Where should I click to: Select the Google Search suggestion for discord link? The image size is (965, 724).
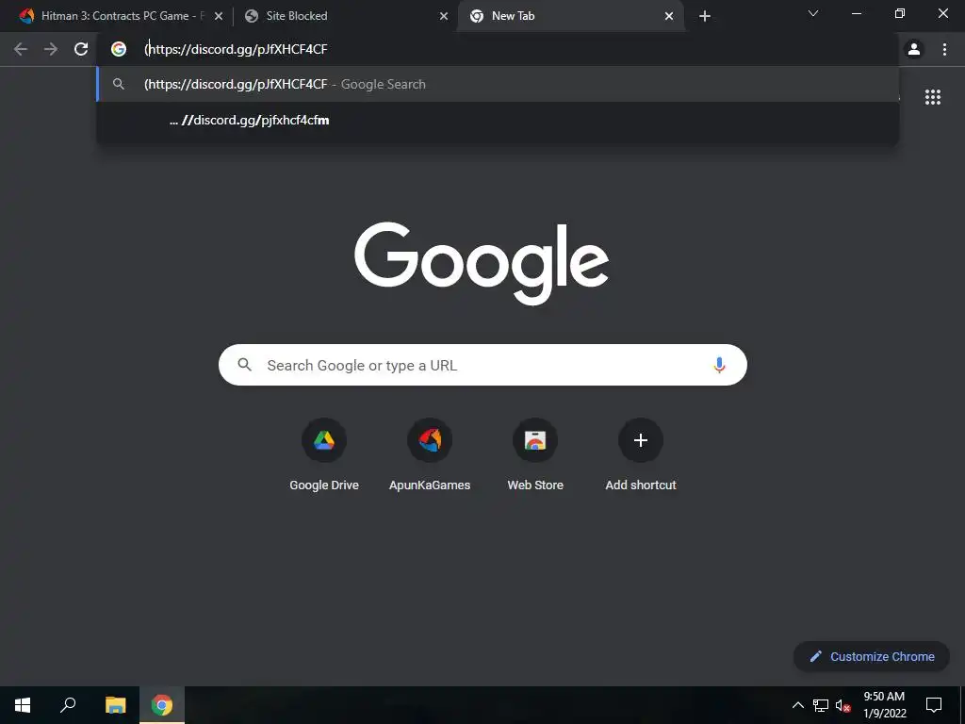click(498, 84)
